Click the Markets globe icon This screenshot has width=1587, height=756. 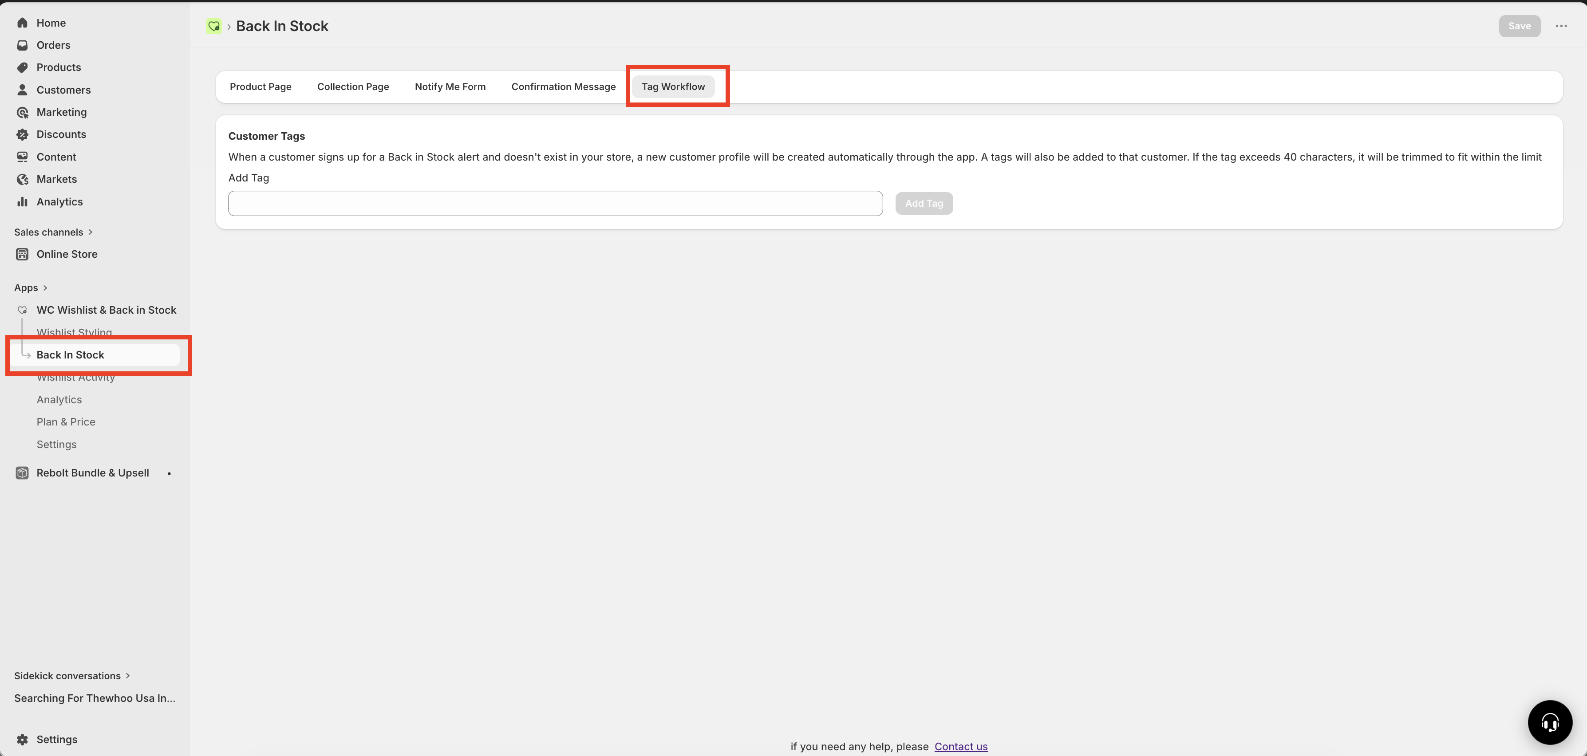pos(22,179)
